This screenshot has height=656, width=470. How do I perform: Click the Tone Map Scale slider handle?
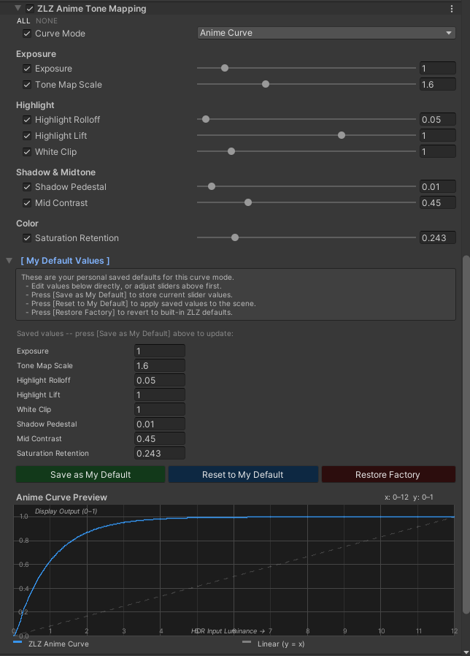coord(266,84)
